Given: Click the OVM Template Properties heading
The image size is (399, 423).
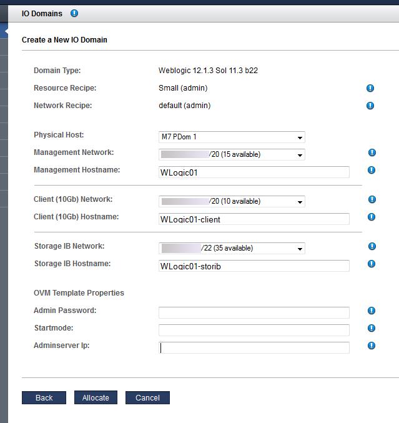Looking at the screenshot, I should click(x=79, y=292).
